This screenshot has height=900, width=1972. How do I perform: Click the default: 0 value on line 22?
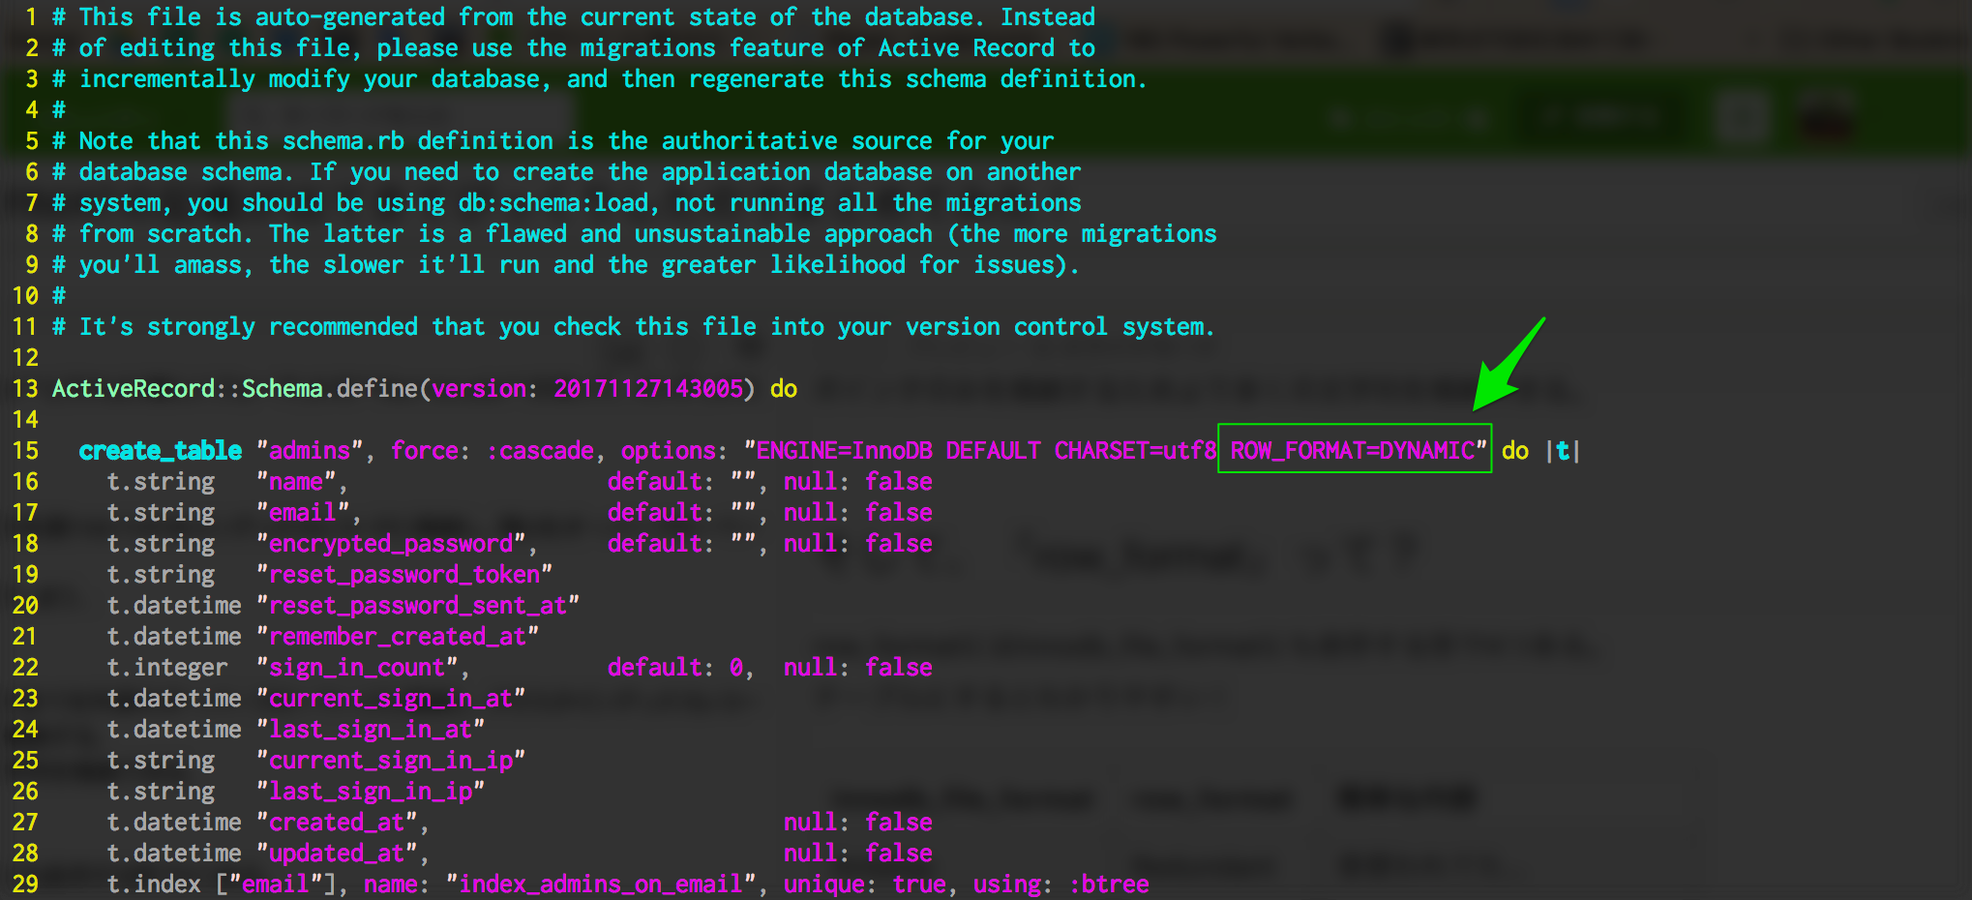point(675,668)
